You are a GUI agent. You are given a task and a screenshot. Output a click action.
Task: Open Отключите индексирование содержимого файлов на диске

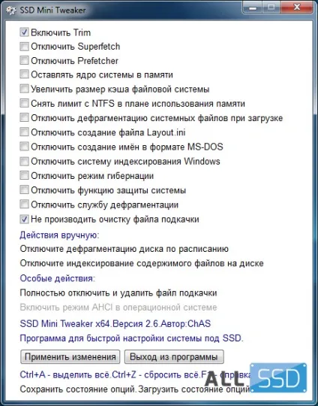point(142,263)
